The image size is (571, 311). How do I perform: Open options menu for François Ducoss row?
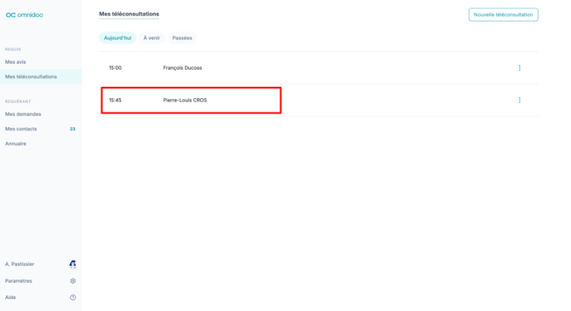(x=519, y=67)
